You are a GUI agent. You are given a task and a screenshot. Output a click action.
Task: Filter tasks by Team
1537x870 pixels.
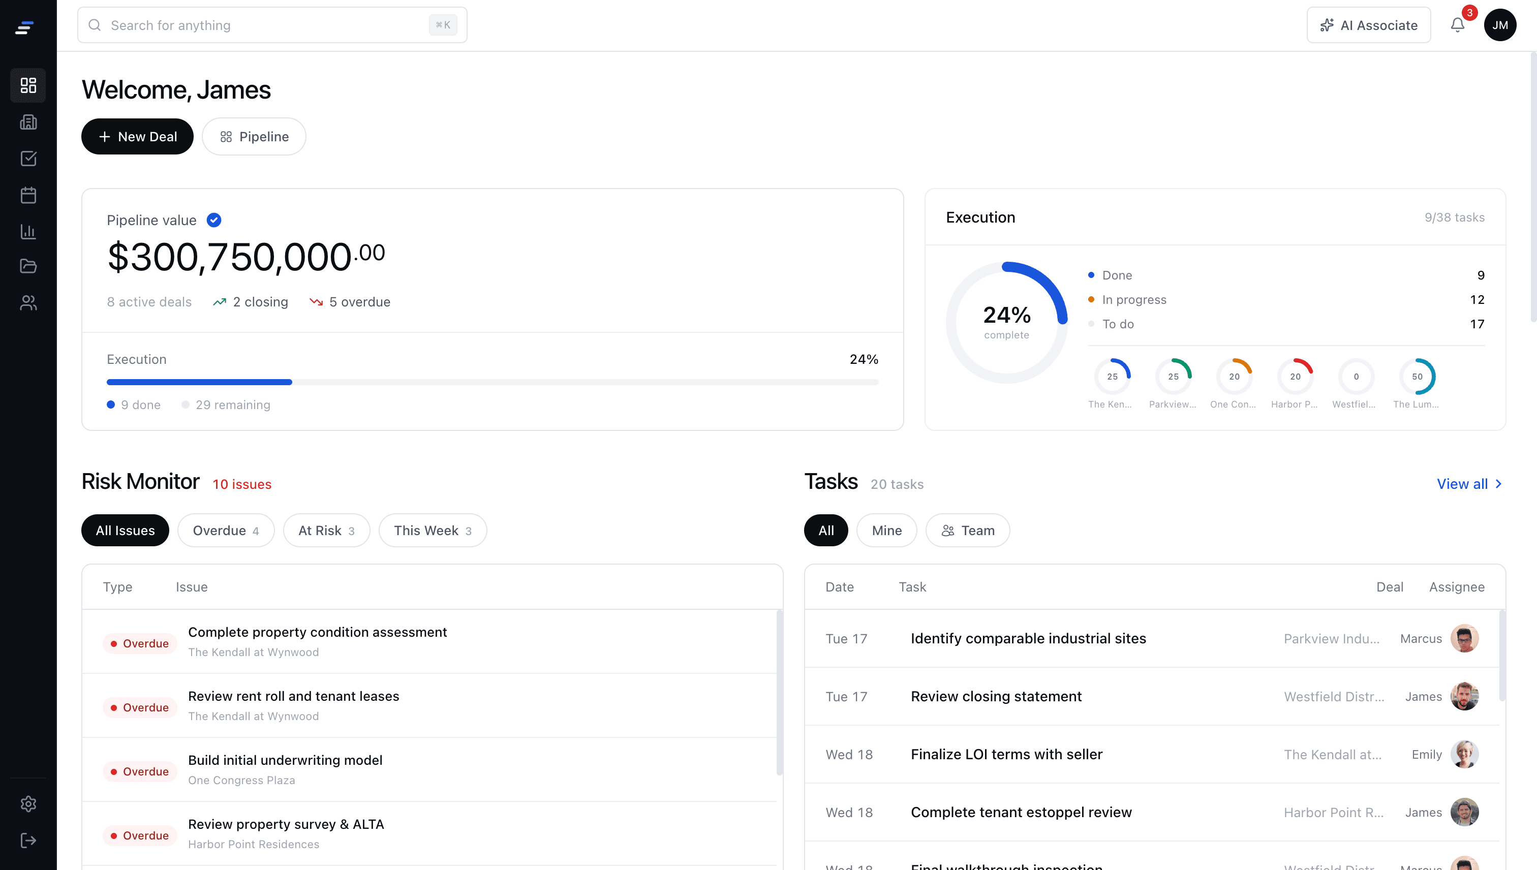[967, 530]
